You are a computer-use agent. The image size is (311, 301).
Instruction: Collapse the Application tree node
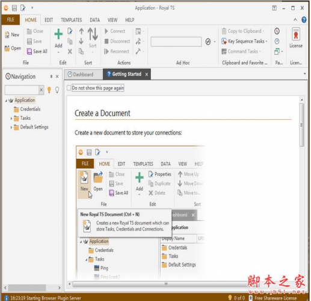click(6, 101)
